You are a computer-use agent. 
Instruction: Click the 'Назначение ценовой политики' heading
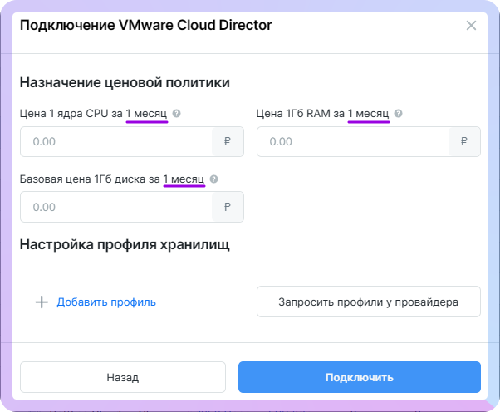125,82
